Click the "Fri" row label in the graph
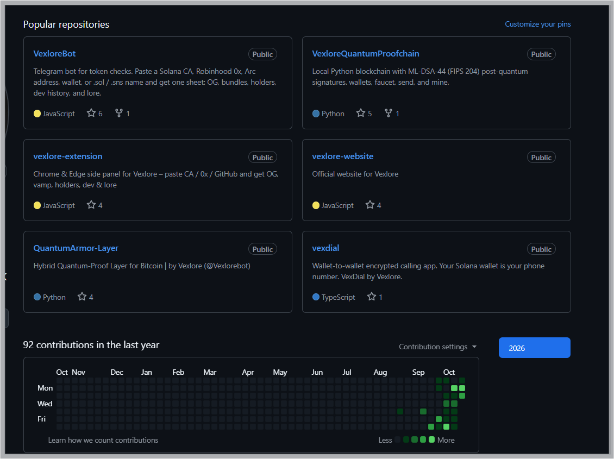The height and width of the screenshot is (459, 614). coord(41,419)
